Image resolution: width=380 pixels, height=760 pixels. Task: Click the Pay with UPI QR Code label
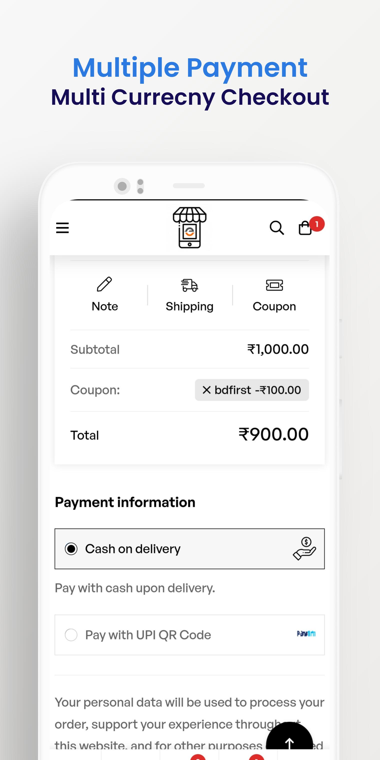148,635
